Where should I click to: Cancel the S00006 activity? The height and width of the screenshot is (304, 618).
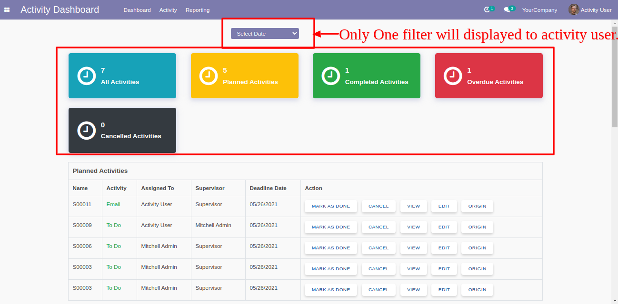[x=379, y=248]
